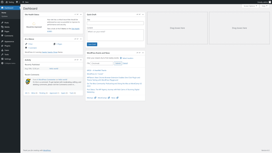Click the WordCamps external link icon
Screen dimensions: 272x153
[109, 98]
